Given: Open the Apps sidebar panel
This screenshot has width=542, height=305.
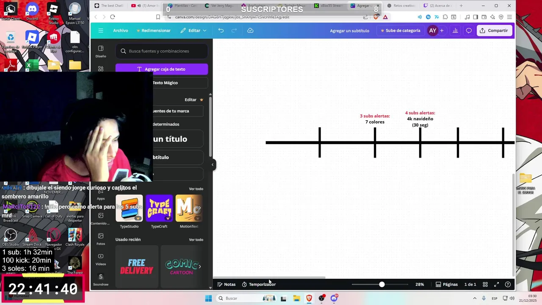Looking at the screenshot, I should point(101,195).
